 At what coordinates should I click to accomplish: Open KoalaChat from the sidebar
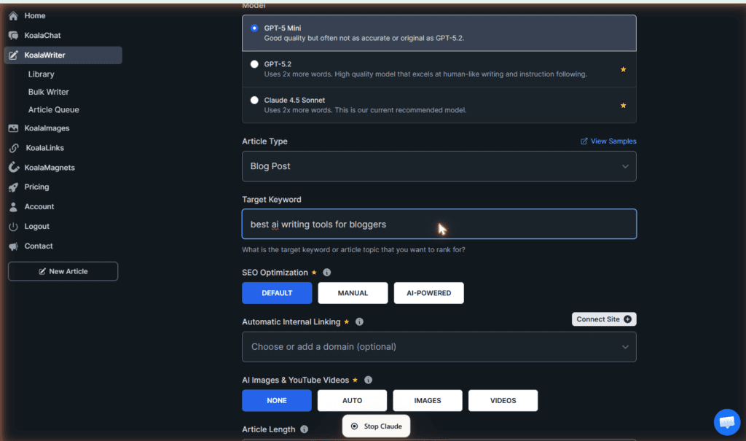42,35
